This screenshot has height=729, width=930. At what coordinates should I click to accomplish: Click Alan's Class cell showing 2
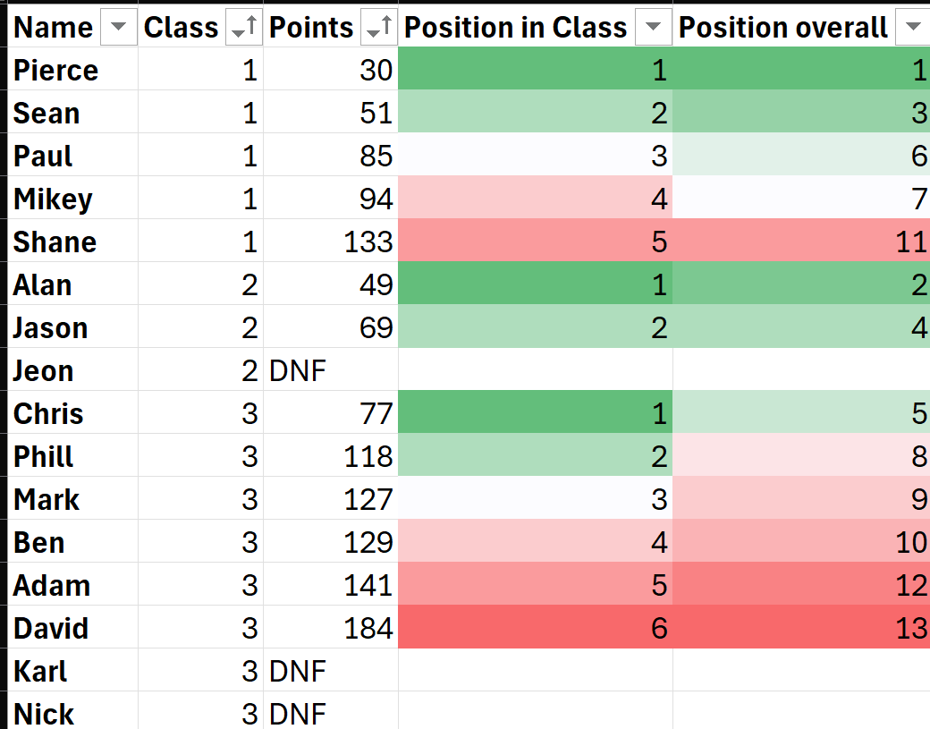(200, 284)
